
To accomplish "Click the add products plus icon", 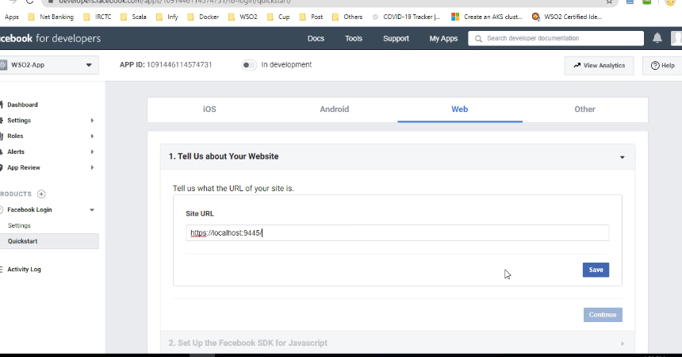I will point(41,194).
